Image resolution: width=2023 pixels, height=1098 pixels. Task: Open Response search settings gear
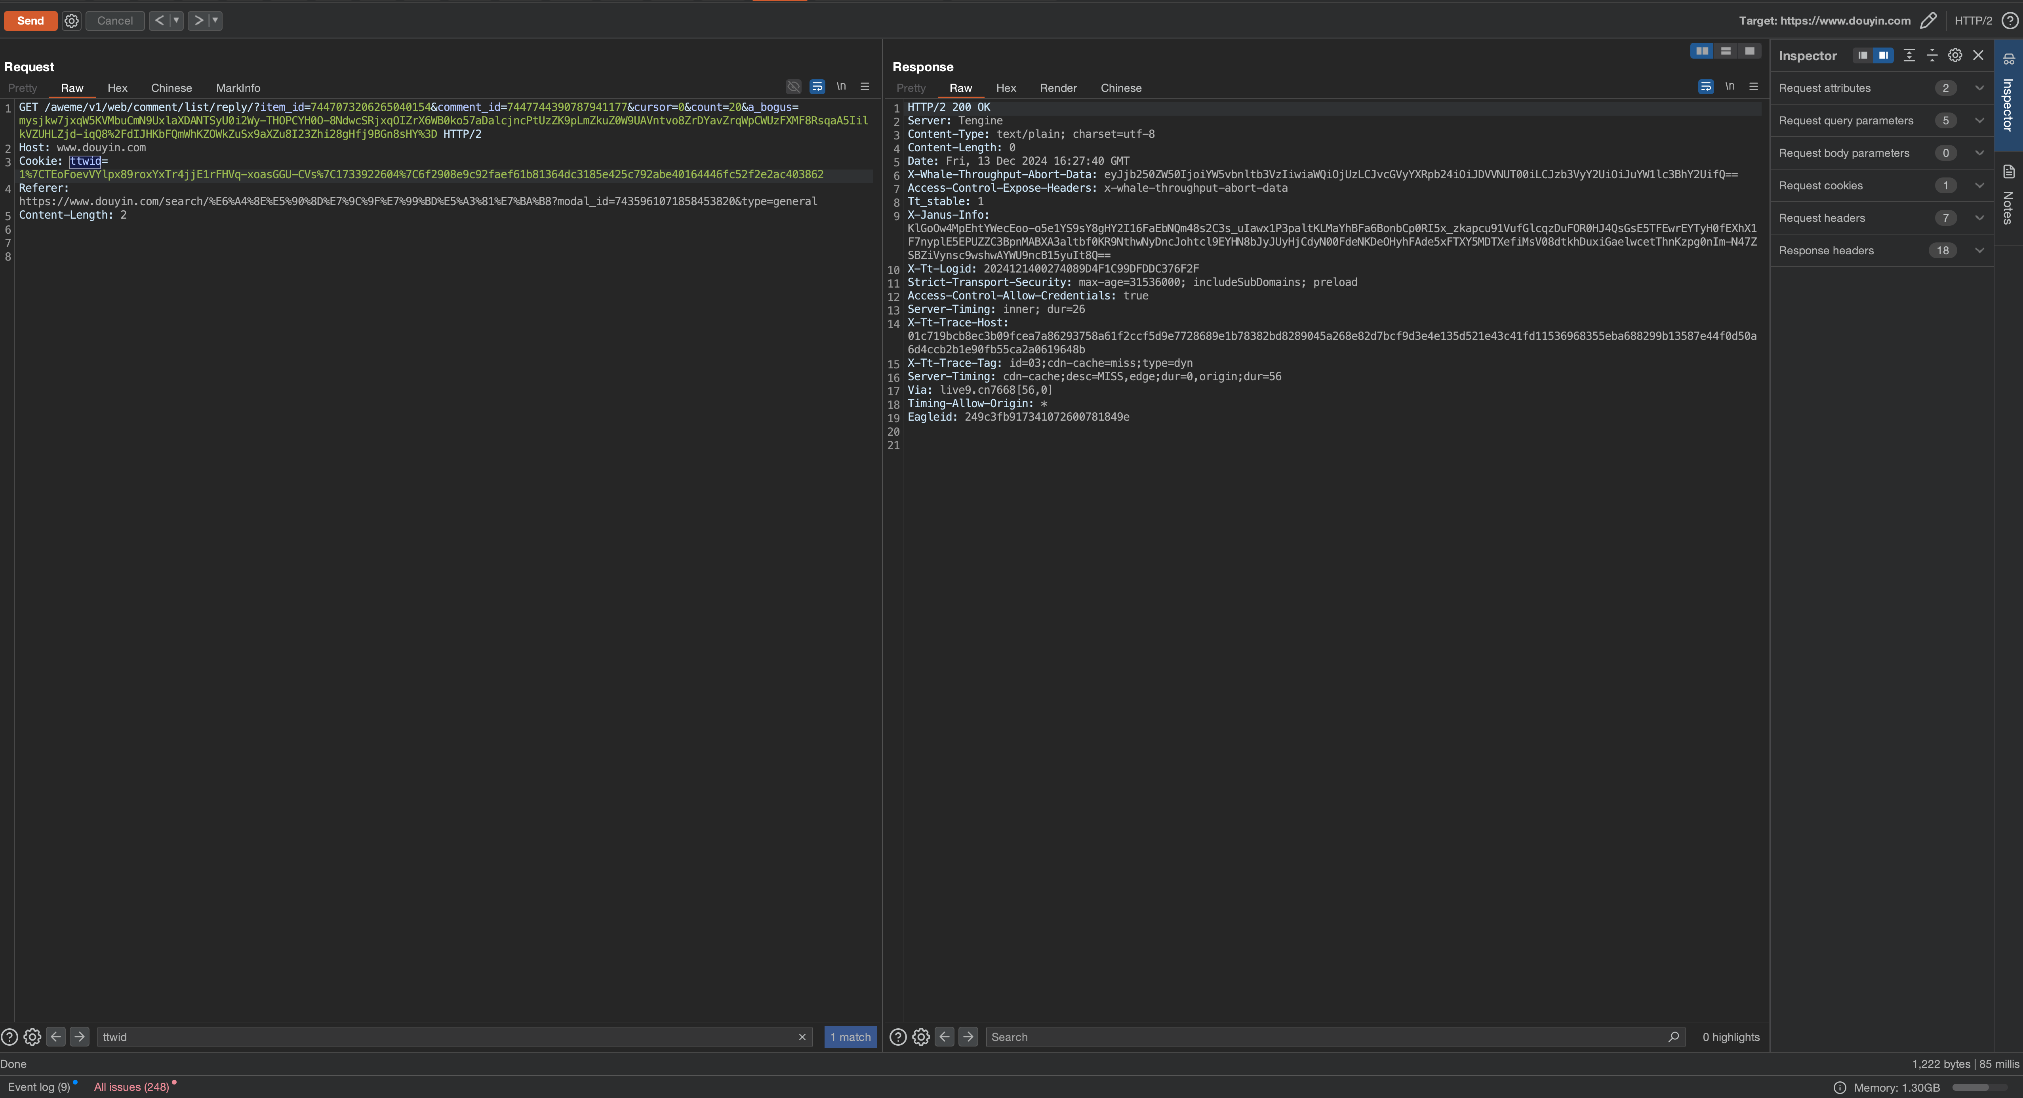point(921,1037)
